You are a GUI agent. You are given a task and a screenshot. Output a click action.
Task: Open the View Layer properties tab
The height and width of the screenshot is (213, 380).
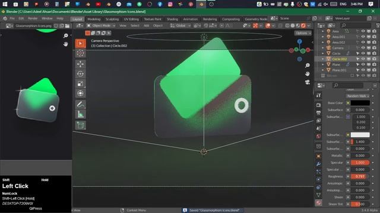(318, 121)
